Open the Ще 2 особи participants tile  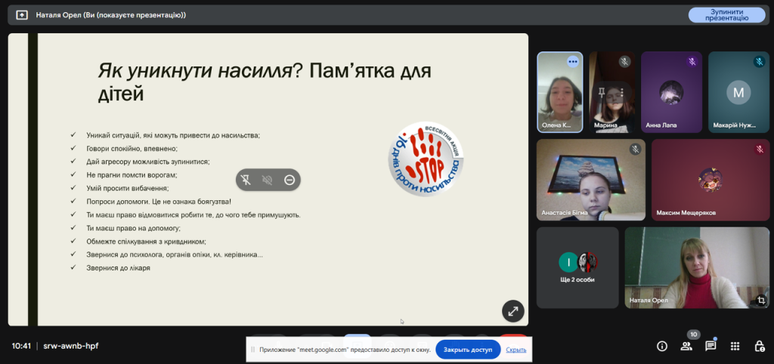pos(577,267)
